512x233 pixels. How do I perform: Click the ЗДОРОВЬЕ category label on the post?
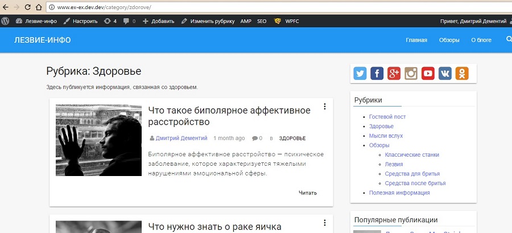[x=292, y=138]
